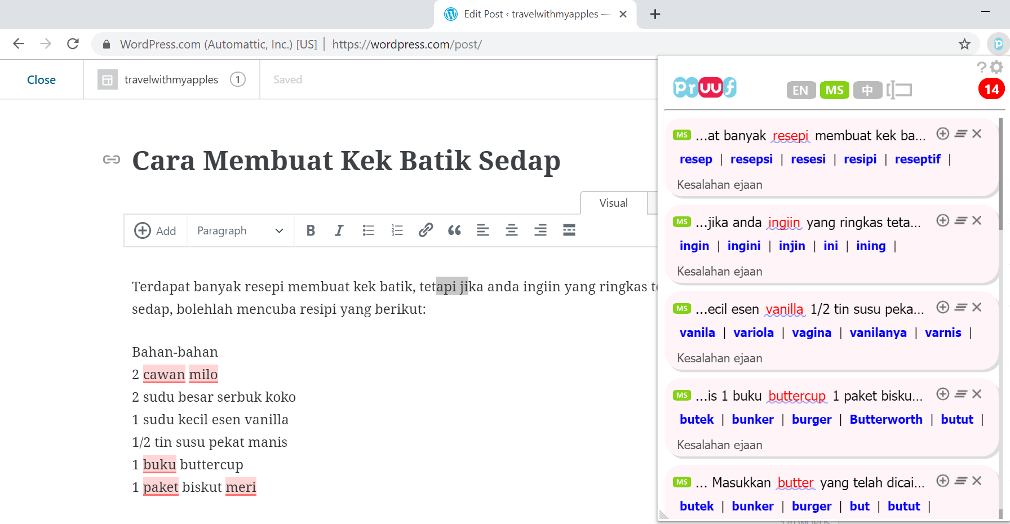Viewport: 1010px width, 524px height.
Task: Open pruuf settings gear
Action: [996, 67]
